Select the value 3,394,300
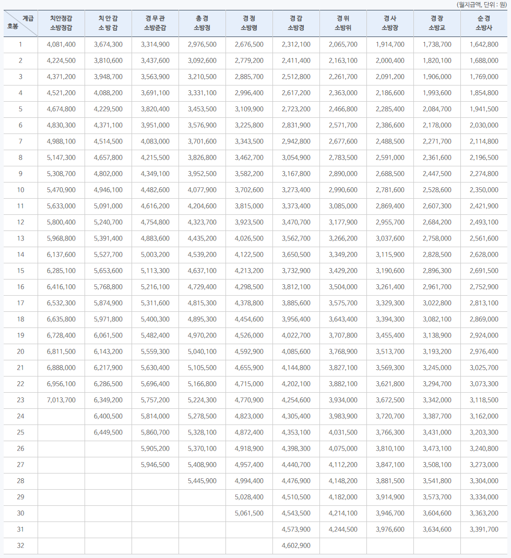This screenshot has height=558, width=511. click(x=390, y=319)
